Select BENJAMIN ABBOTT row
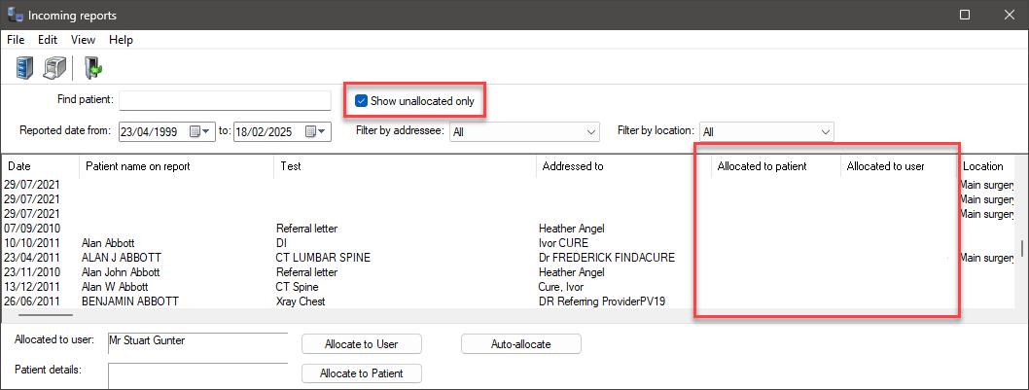 click(x=509, y=301)
